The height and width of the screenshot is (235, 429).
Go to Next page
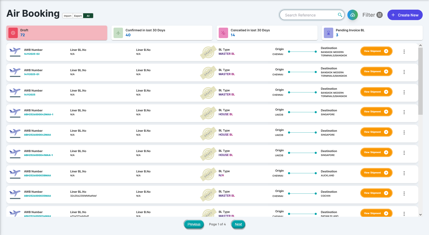pyautogui.click(x=238, y=224)
